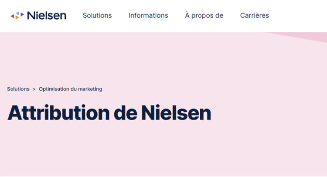Go to the Carrières menu item
The image size is (327, 177).
(254, 15)
